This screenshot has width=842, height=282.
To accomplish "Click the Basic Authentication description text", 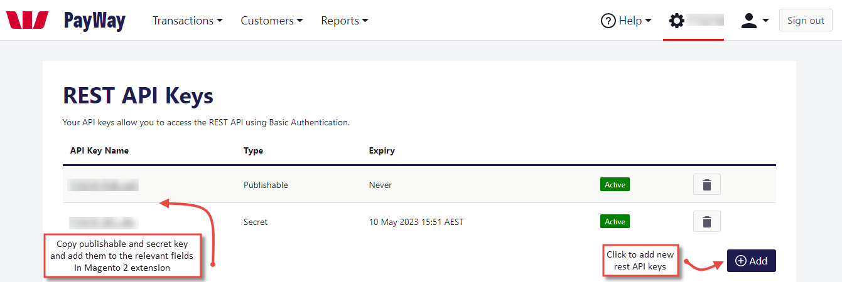I will pos(207,122).
